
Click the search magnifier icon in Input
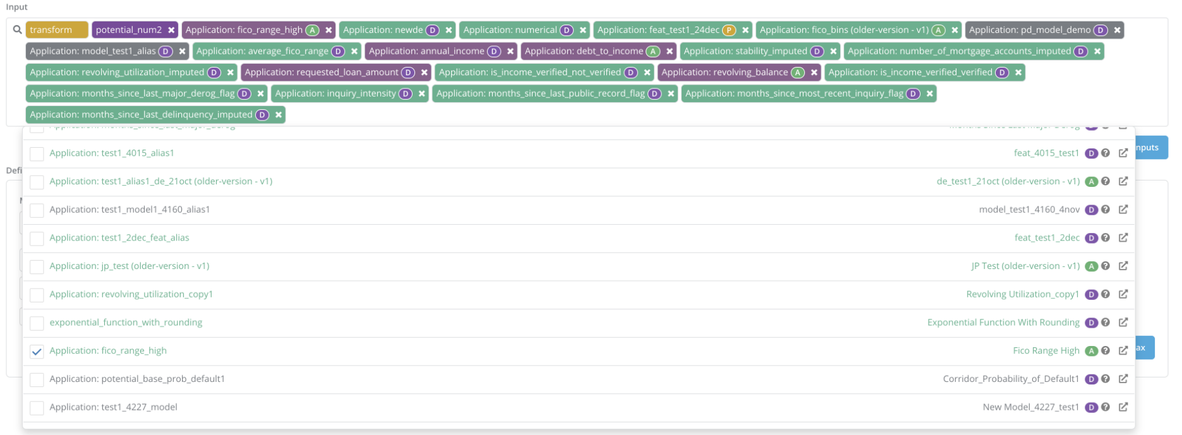[17, 30]
